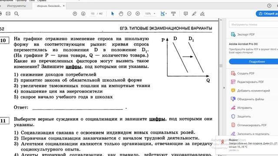278x156 pixels.
Task: Click option 5 скорое начало учебного года
Action: [x=63, y=97]
